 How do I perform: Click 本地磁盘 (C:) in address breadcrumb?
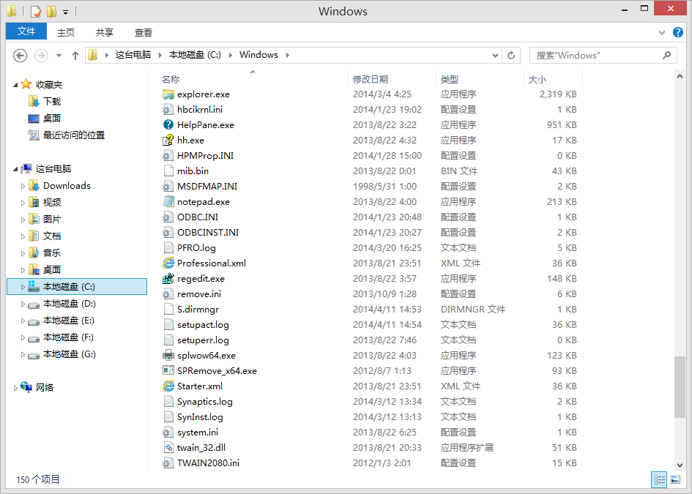pyautogui.click(x=195, y=55)
